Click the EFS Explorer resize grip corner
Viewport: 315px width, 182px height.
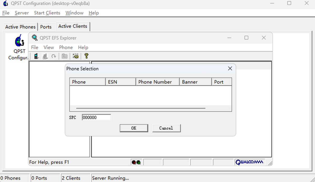point(270,163)
